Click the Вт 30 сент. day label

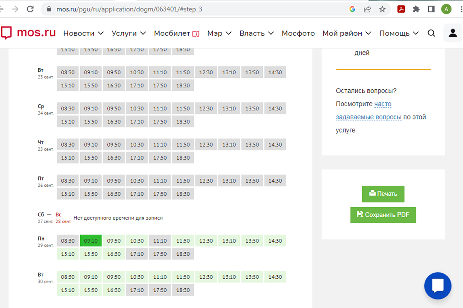click(46, 278)
